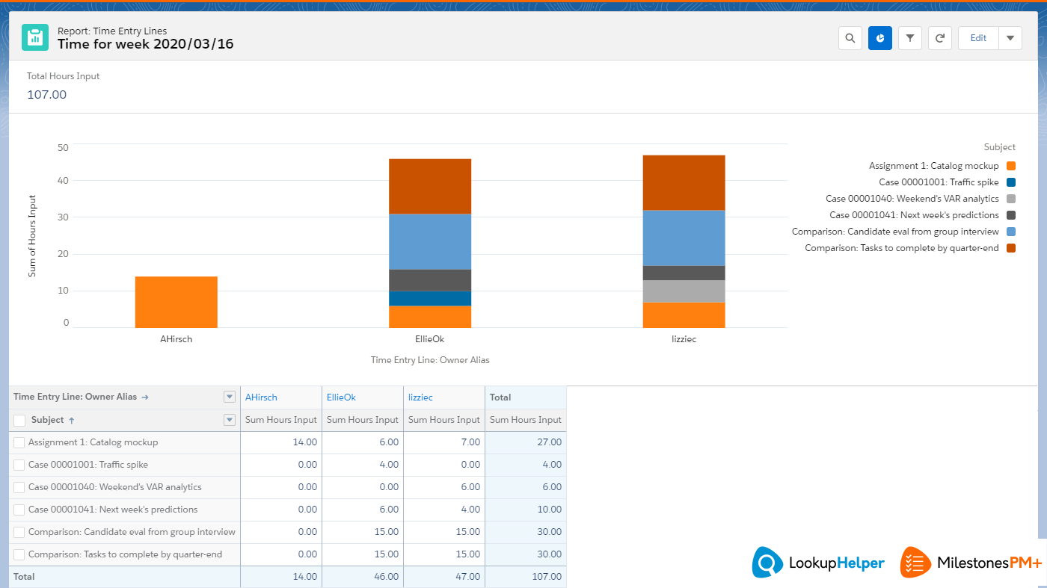Open the Owner Alias column header dropdown
The width and height of the screenshot is (1047, 588).
pyautogui.click(x=230, y=397)
